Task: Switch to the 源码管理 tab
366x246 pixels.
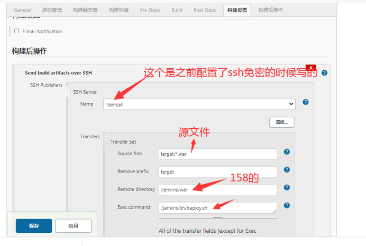Action: tap(52, 10)
